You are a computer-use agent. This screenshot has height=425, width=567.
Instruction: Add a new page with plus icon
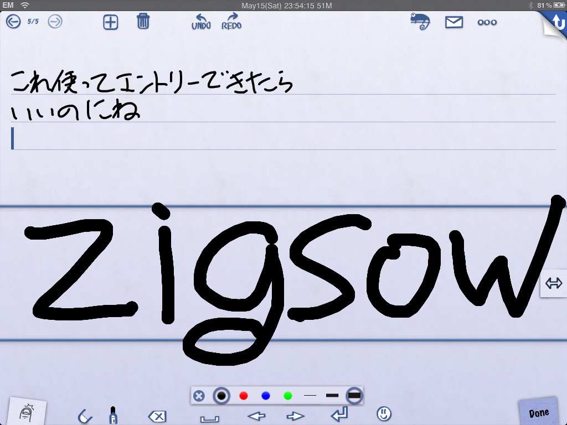(111, 22)
